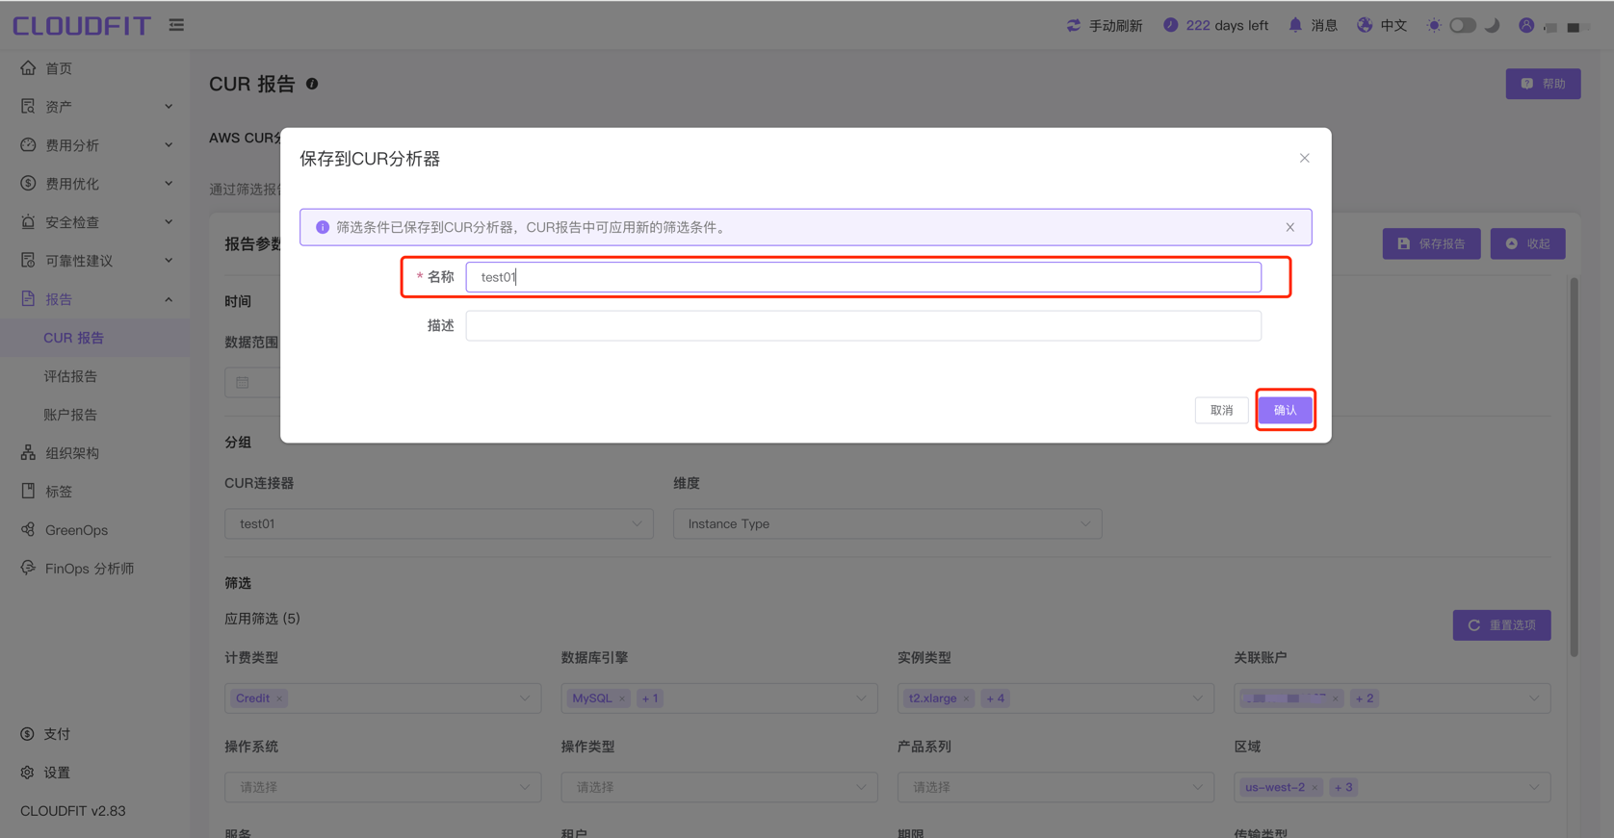Open the 操作系统 select dropdown
The image size is (1614, 838).
[382, 787]
